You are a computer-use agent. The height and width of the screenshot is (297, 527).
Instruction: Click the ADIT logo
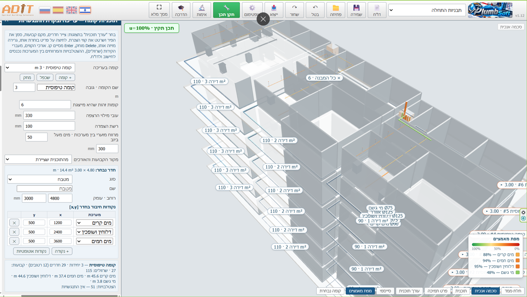pos(18,10)
